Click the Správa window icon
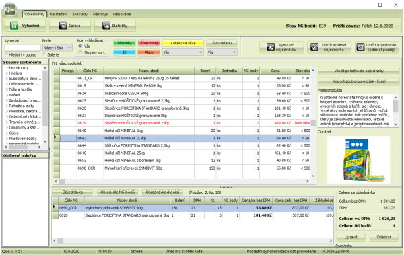This screenshot has height=255, width=404. tap(63, 26)
